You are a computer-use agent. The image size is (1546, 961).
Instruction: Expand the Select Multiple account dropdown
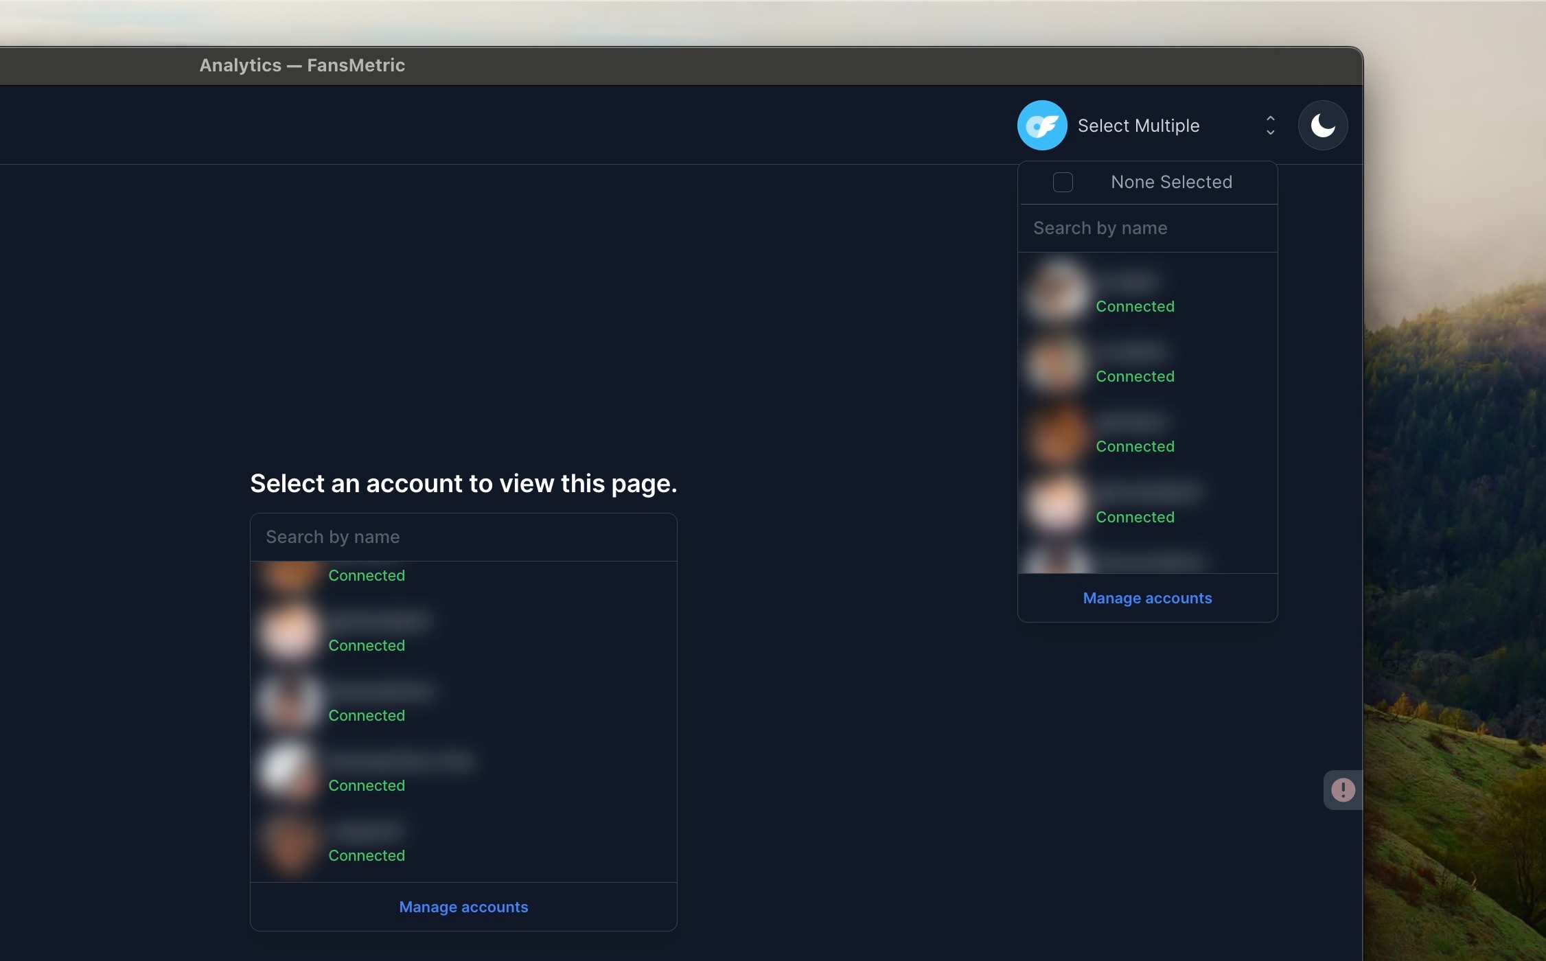coord(1147,126)
